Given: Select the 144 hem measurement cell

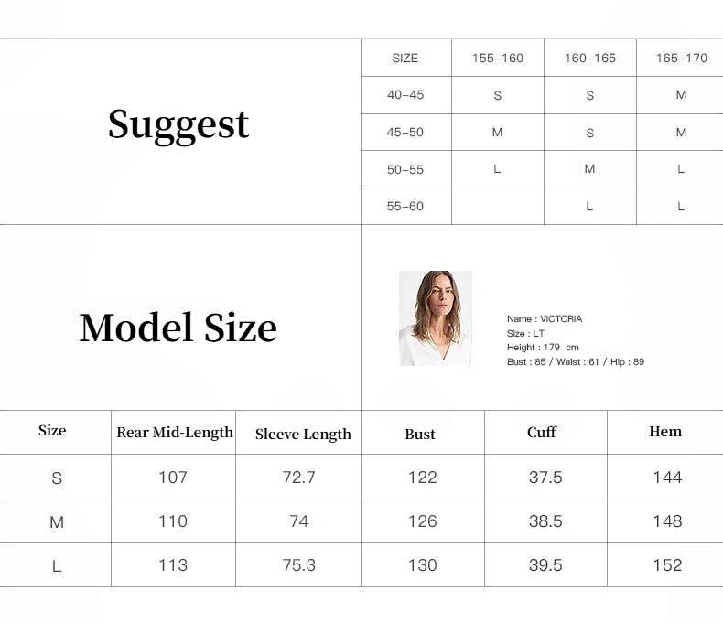Looking at the screenshot, I should [667, 478].
